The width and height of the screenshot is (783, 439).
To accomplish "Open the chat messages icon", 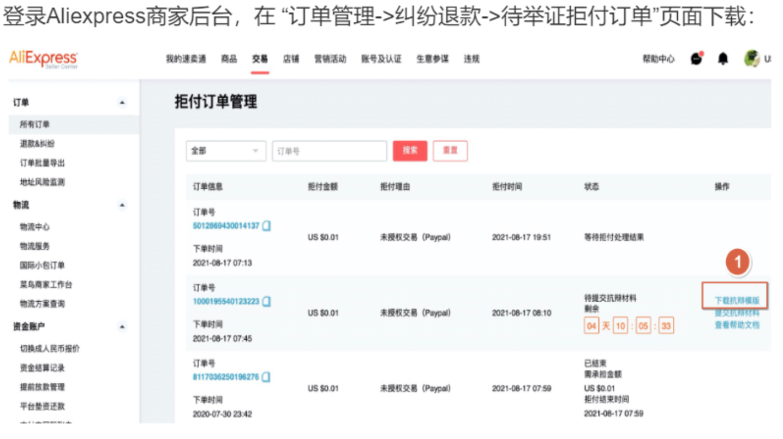I will point(696,59).
